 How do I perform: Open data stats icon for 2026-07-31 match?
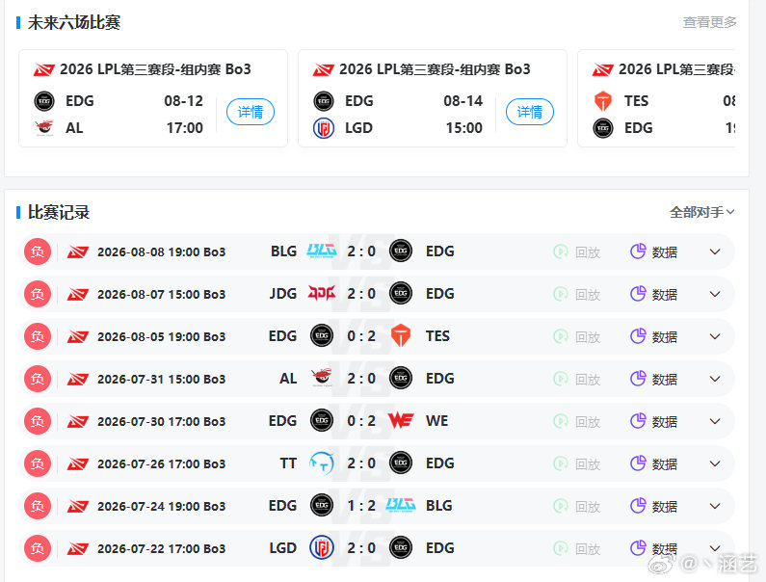638,379
